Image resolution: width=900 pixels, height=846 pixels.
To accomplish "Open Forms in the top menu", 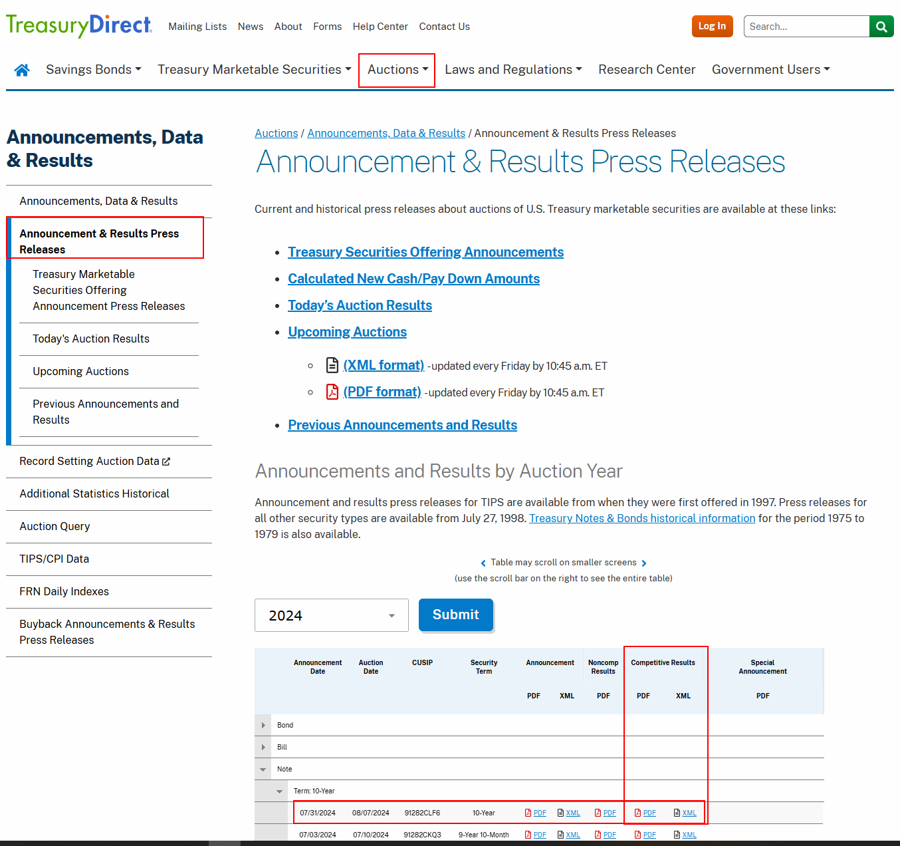I will tap(328, 27).
